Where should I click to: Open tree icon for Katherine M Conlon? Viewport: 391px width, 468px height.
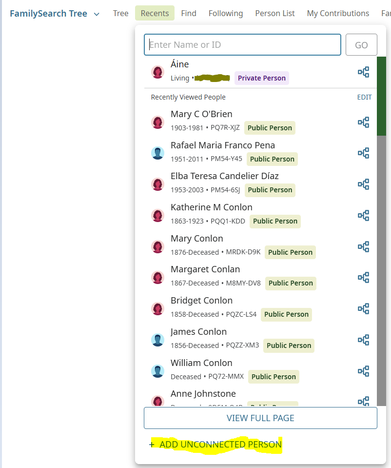363,216
